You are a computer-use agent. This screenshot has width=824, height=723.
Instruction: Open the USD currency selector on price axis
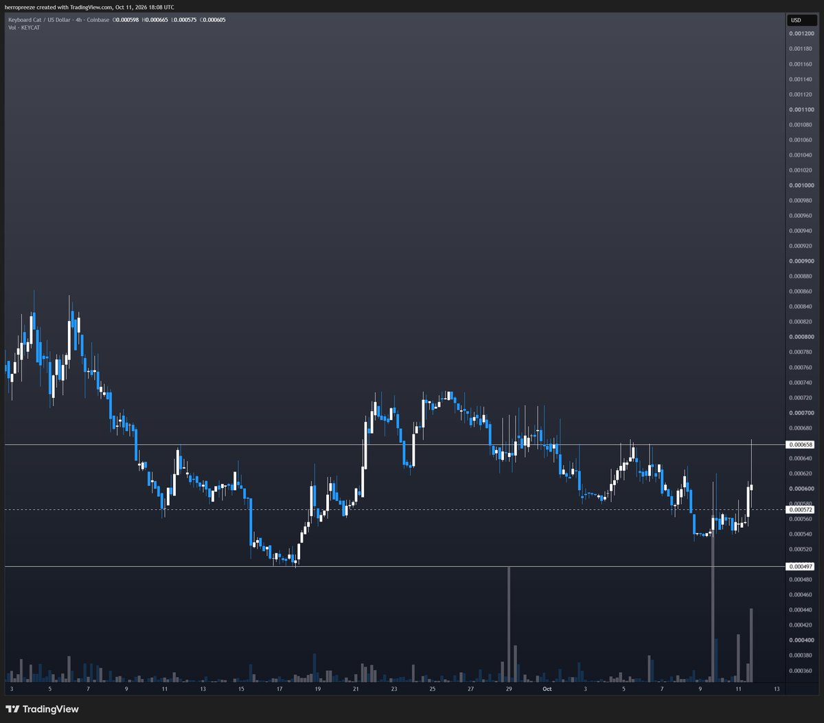(801, 20)
